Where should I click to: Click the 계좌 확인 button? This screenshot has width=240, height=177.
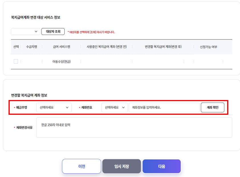pyautogui.click(x=212, y=107)
